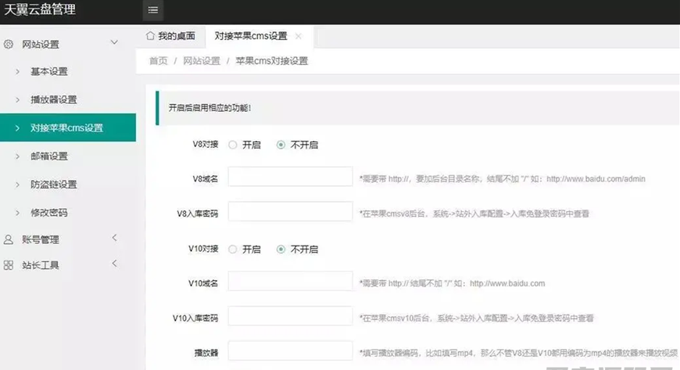
Task: Expand the 账号管理 sidebar section
Action: pos(114,239)
